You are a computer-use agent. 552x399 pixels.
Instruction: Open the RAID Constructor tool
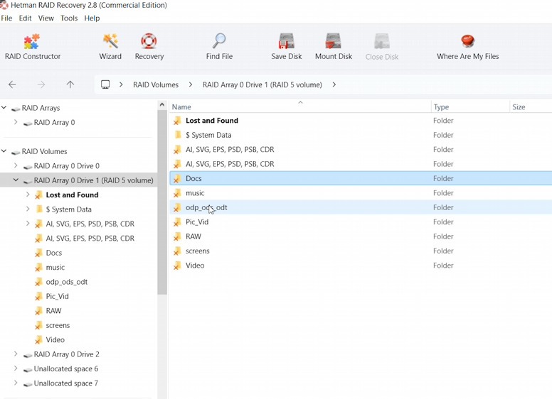[33, 47]
